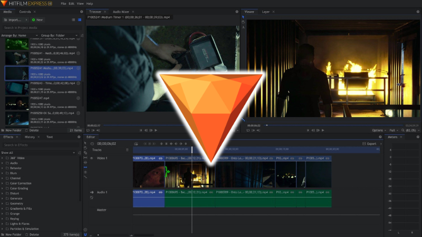Open the Edit menu
The height and width of the screenshot is (237, 422).
(x=71, y=4)
